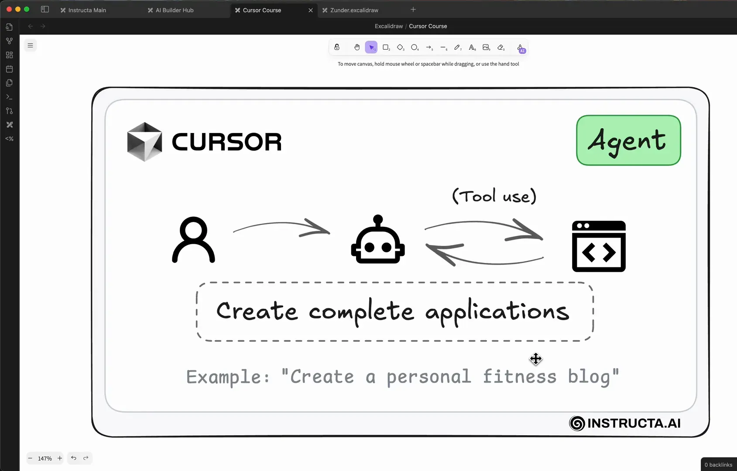737x471 pixels.
Task: Select the Draw pencil tool
Action: click(x=457, y=47)
